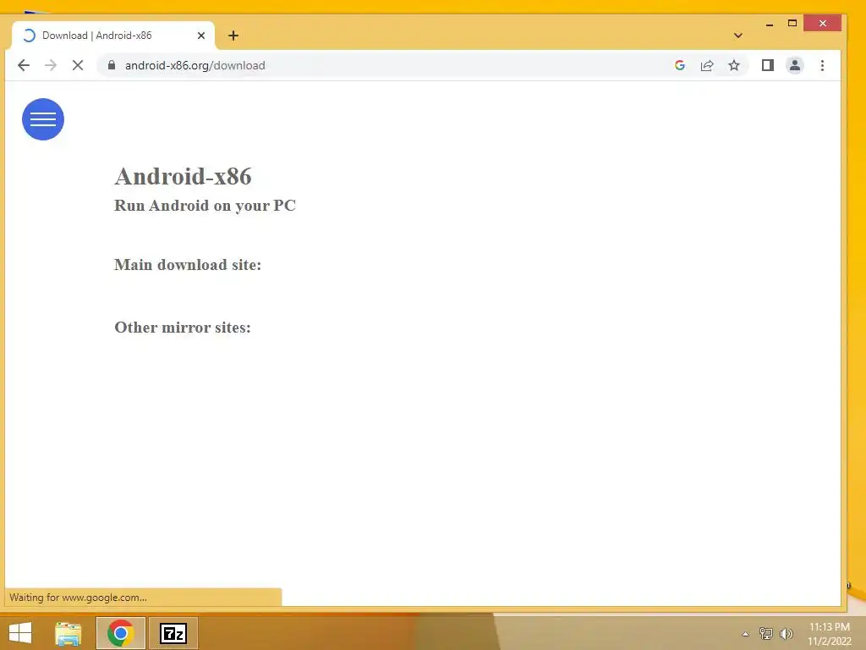Viewport: 866px width, 650px height.
Task: Click "Run Android on your PC" text
Action: tap(205, 206)
